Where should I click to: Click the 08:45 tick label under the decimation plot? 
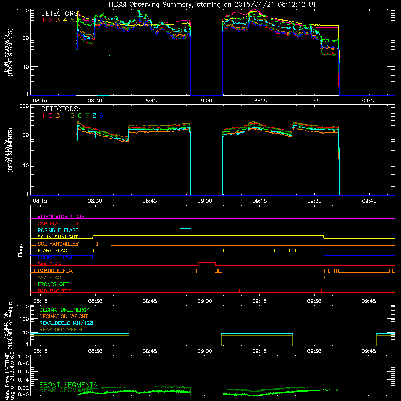click(x=149, y=351)
